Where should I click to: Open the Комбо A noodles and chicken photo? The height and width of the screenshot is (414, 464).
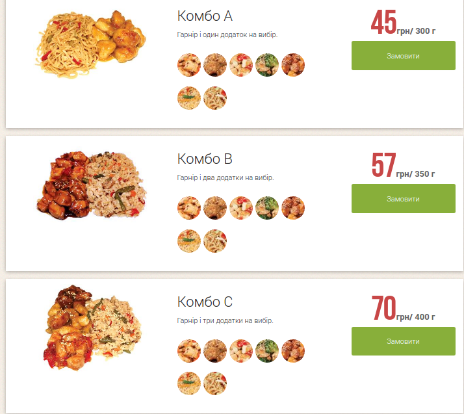pos(90,44)
